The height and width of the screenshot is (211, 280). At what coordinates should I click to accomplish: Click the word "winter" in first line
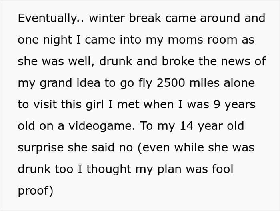pyautogui.click(x=107, y=18)
